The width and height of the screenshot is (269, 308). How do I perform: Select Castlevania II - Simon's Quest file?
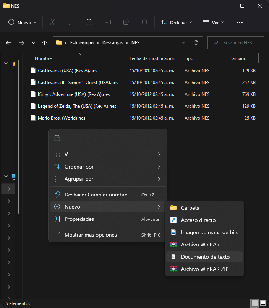pos(78,83)
